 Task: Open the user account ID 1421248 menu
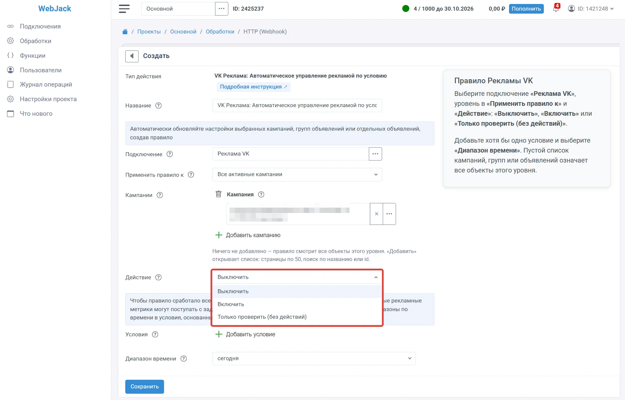[x=591, y=9]
